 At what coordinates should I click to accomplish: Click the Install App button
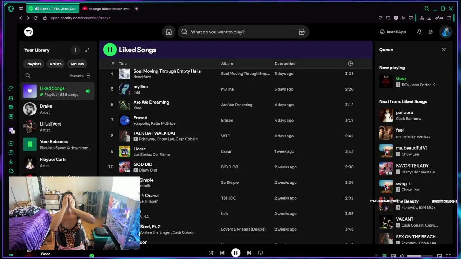[x=393, y=32]
